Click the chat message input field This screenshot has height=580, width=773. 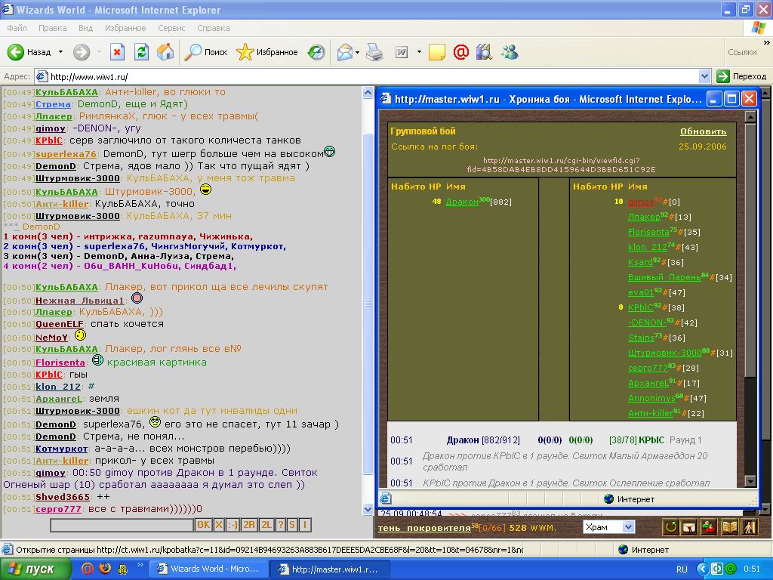122,526
